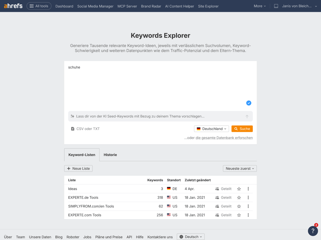
Task: Star the EXPERTE.de Tools list
Action: click(239, 198)
